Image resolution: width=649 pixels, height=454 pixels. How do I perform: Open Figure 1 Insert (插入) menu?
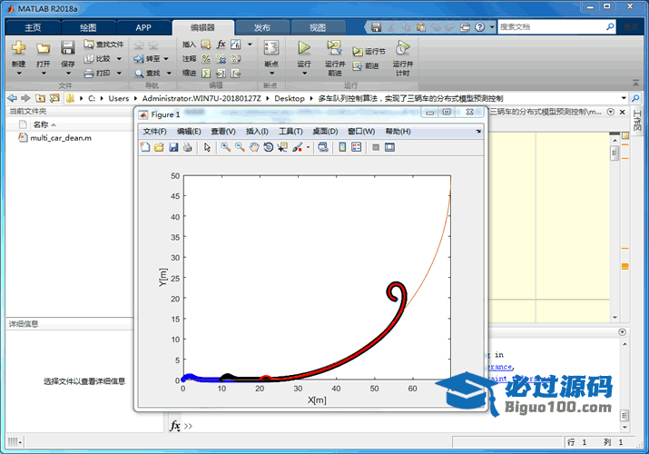point(257,131)
